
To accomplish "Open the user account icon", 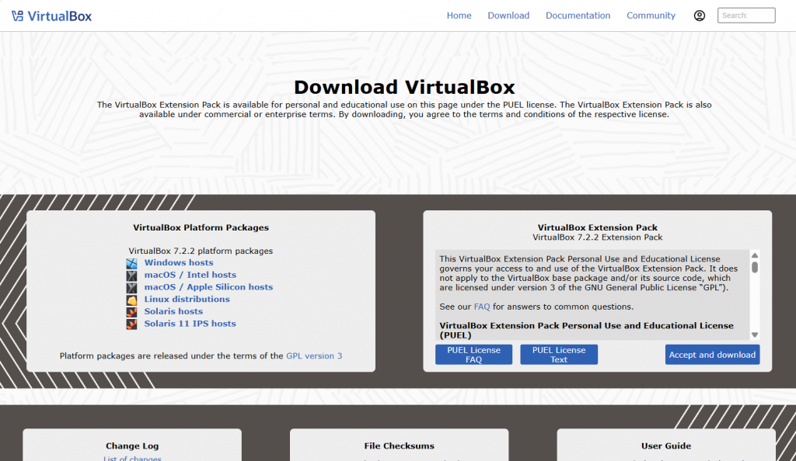I will [699, 16].
